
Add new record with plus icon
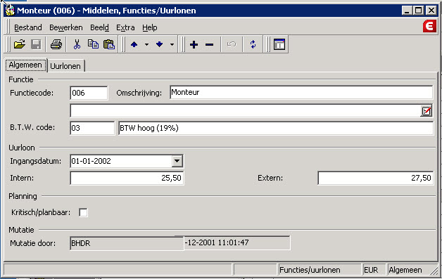[x=194, y=44]
